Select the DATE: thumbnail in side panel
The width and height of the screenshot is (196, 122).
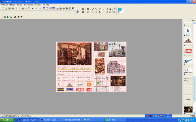pos(188,100)
